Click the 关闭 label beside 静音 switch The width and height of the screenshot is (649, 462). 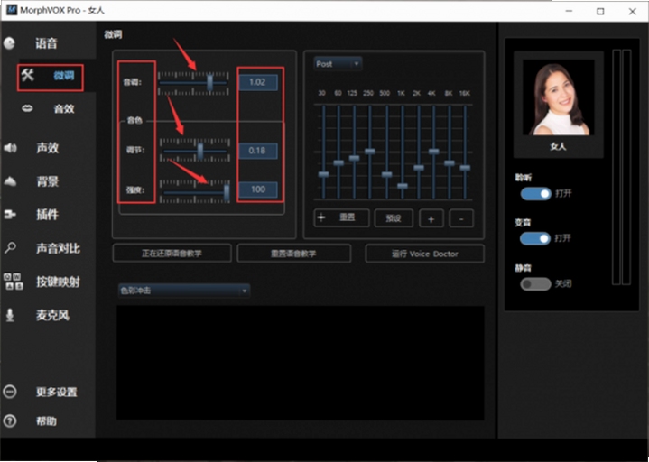click(x=563, y=283)
